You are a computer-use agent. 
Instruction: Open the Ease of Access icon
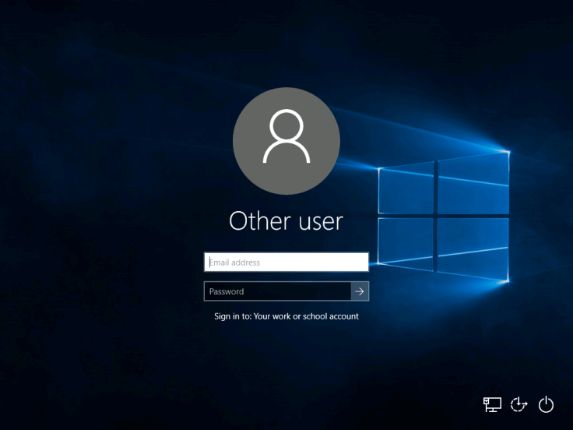tap(519, 404)
